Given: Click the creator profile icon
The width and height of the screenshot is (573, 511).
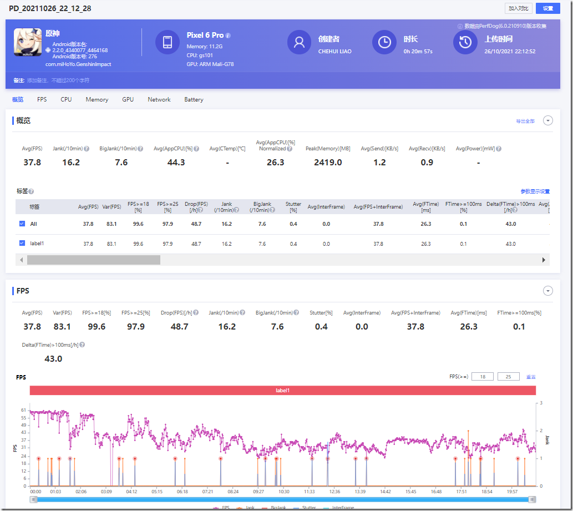Looking at the screenshot, I should tap(300, 42).
